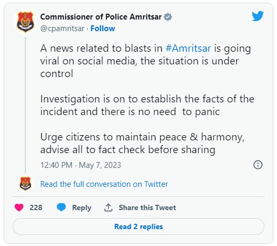
Task: Read the full conversation on Twitter
Action: pos(104,184)
